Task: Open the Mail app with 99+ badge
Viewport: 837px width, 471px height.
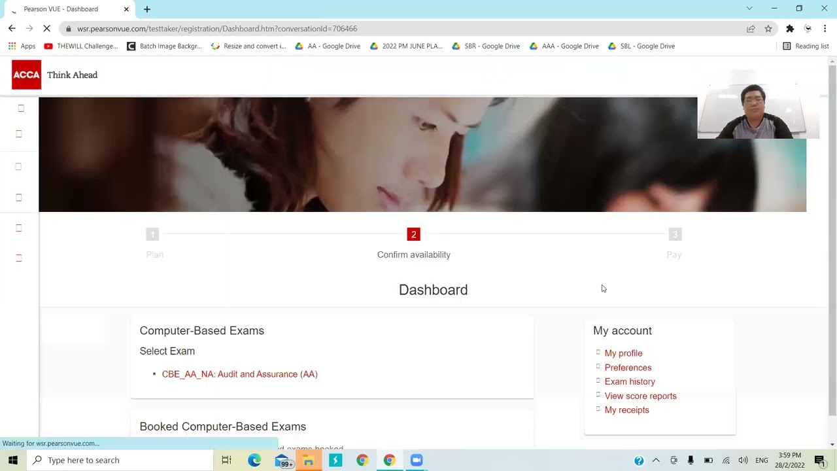Action: pos(282,460)
